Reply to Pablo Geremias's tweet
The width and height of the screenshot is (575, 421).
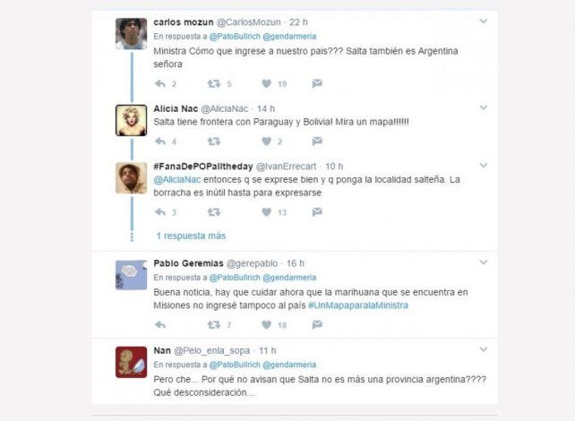click(x=160, y=324)
